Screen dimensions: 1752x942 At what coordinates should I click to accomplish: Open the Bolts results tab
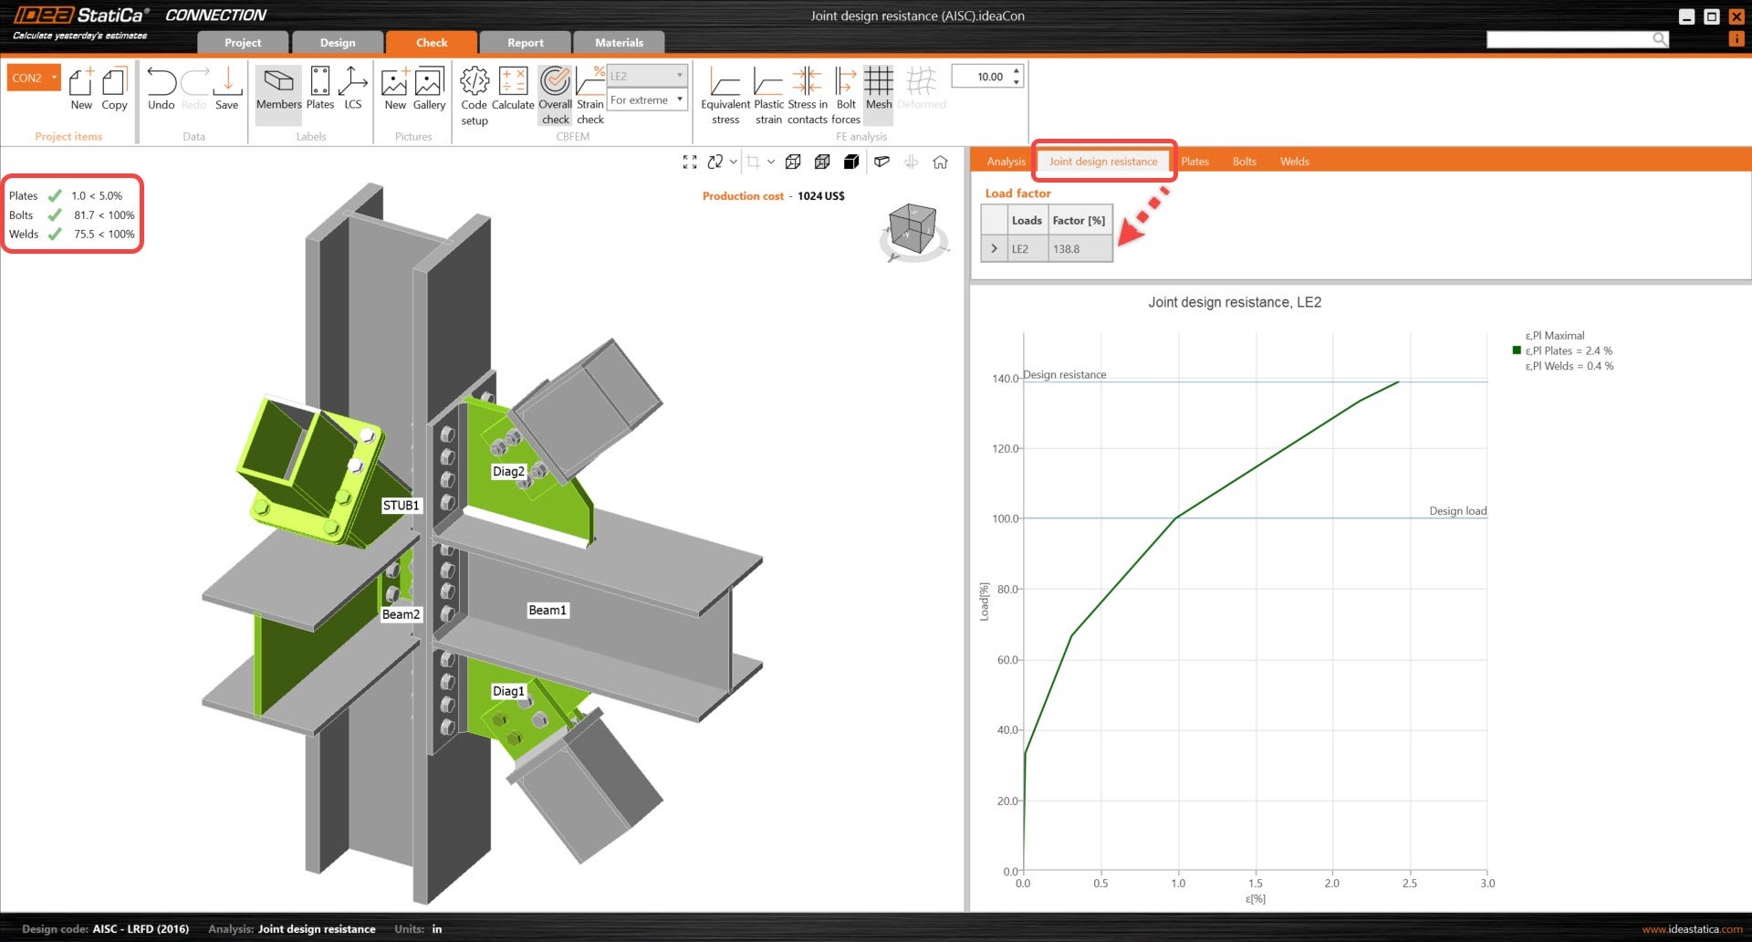pos(1244,161)
